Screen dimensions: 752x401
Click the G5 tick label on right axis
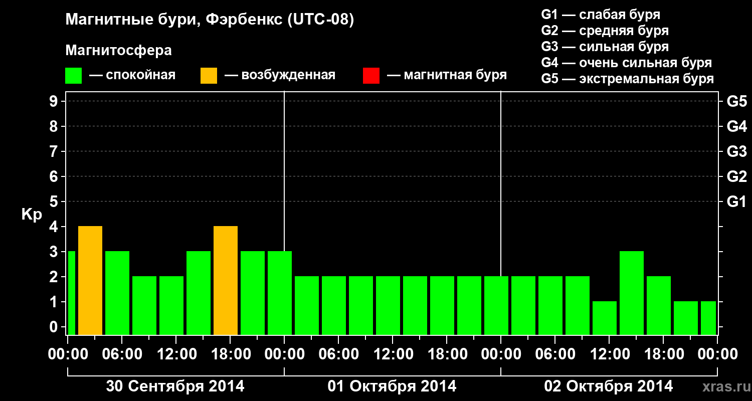coord(737,101)
